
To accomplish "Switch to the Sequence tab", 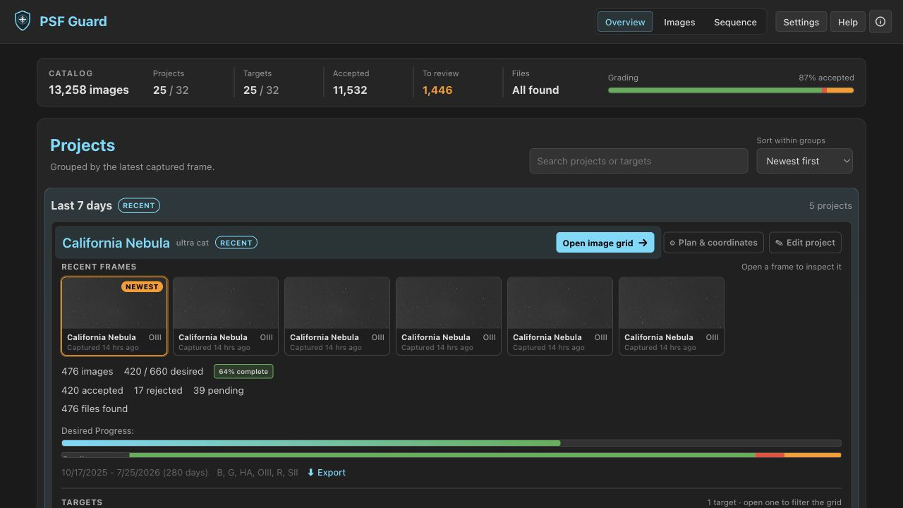I will (x=735, y=22).
